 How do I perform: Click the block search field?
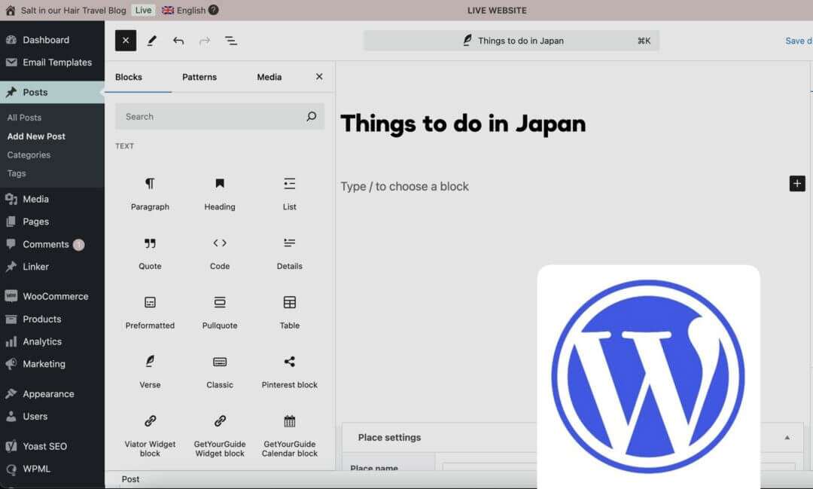coord(211,117)
